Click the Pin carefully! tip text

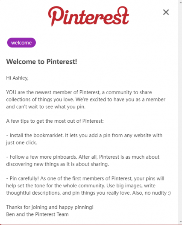coord(24,178)
